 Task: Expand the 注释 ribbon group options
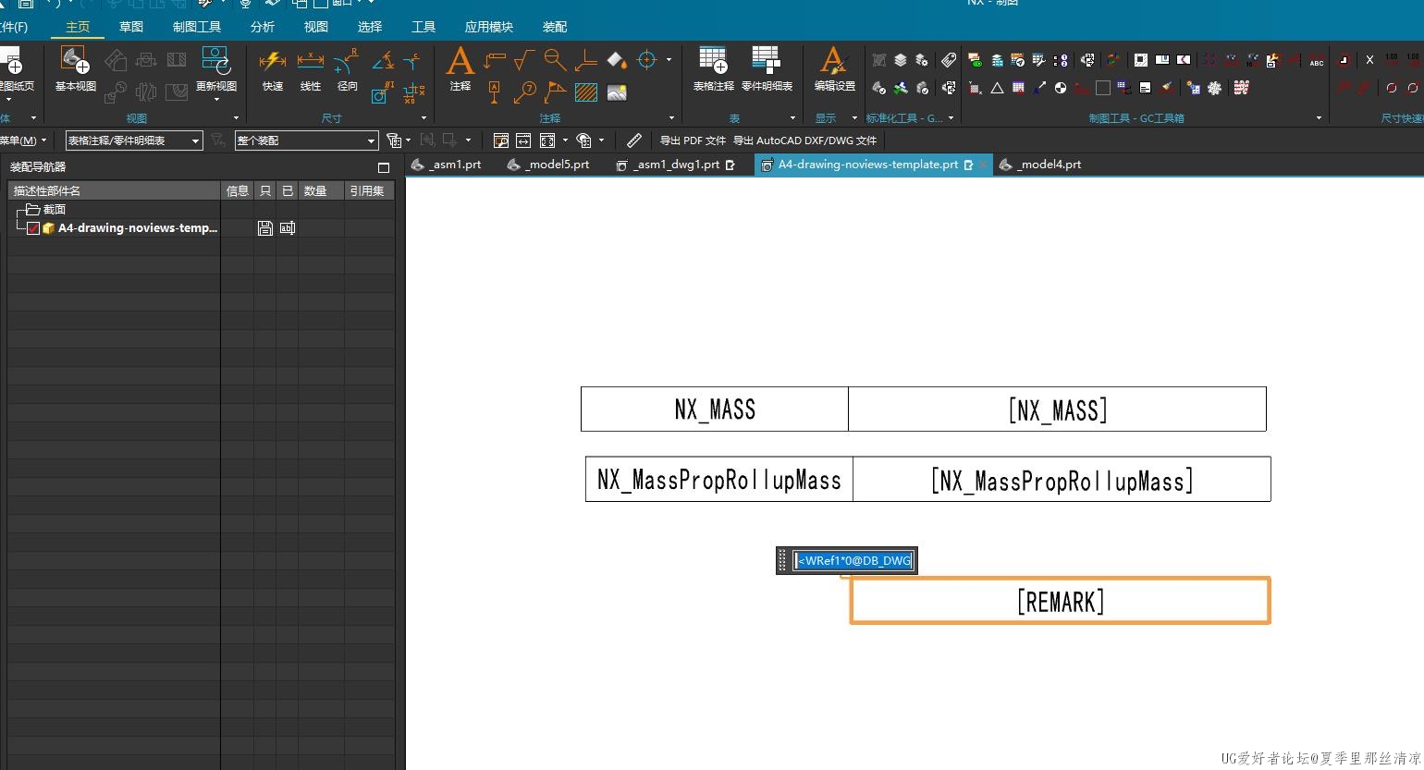point(671,118)
